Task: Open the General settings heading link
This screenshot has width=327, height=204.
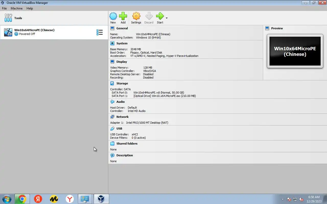Action: (122, 28)
